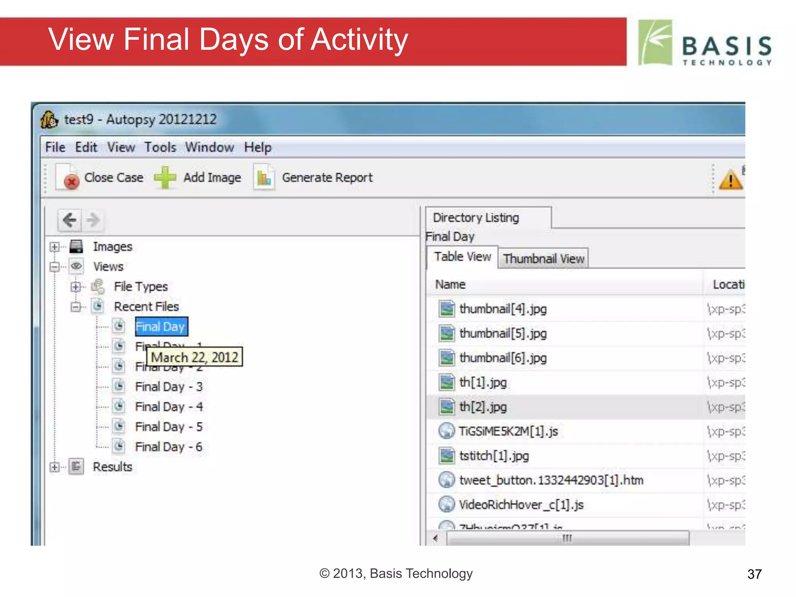Select the file name thumbnail[4].jpg

pos(503,309)
